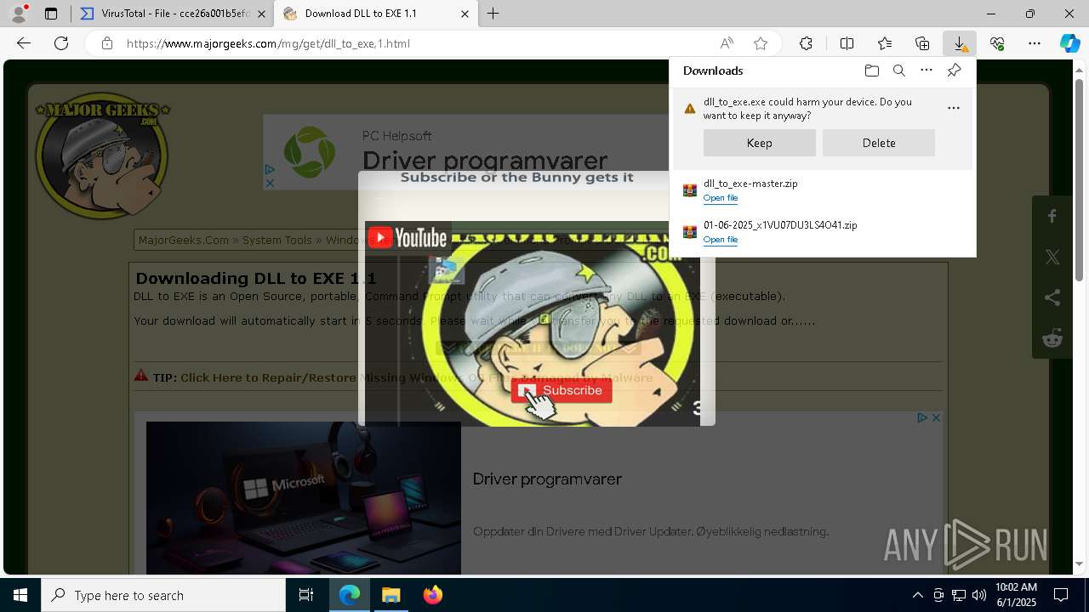Click the MajorGeeks logo
The width and height of the screenshot is (1089, 612).
[x=102, y=158]
